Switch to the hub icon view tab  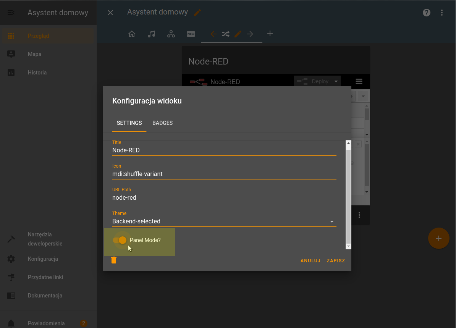pyautogui.click(x=171, y=34)
